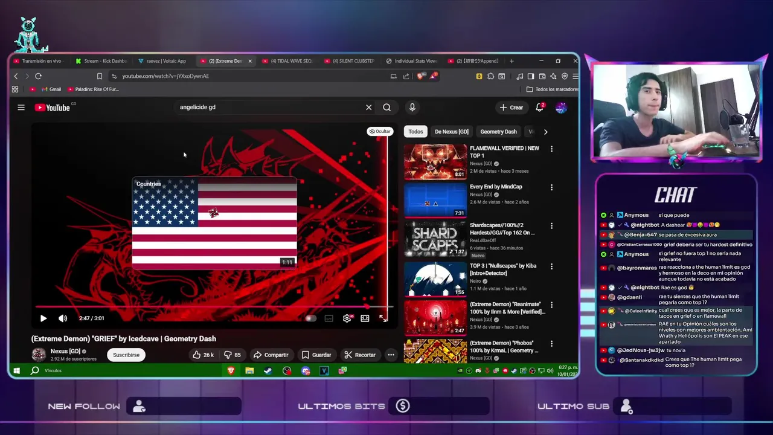This screenshot has height=435, width=773.
Task: Open the Paladins: Rise Of Fur... bookmark
Action: coord(93,89)
